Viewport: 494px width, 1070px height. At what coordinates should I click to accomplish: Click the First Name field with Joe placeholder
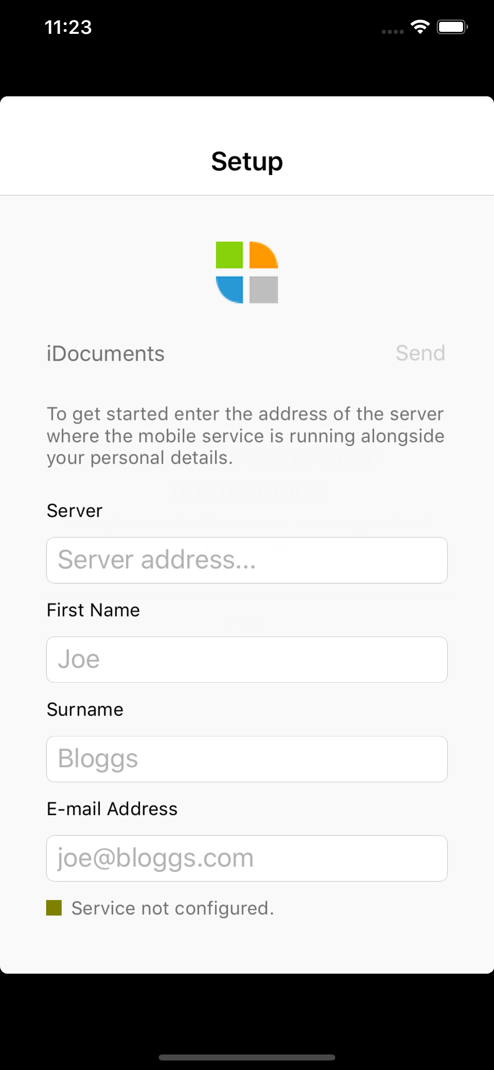click(247, 659)
